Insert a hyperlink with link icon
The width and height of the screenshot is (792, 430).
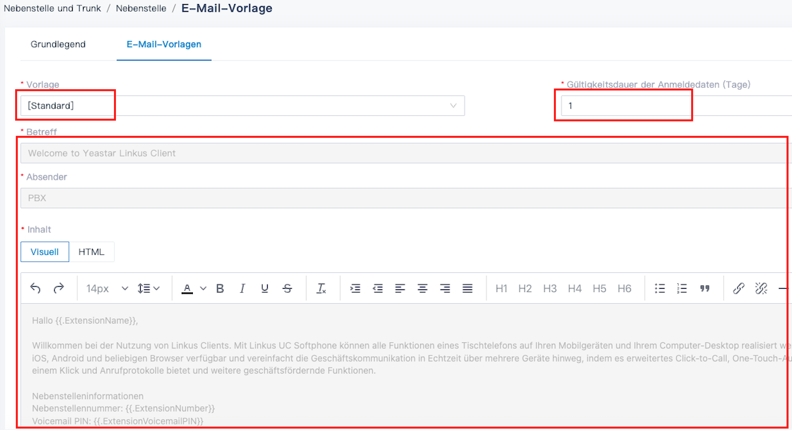(x=738, y=289)
